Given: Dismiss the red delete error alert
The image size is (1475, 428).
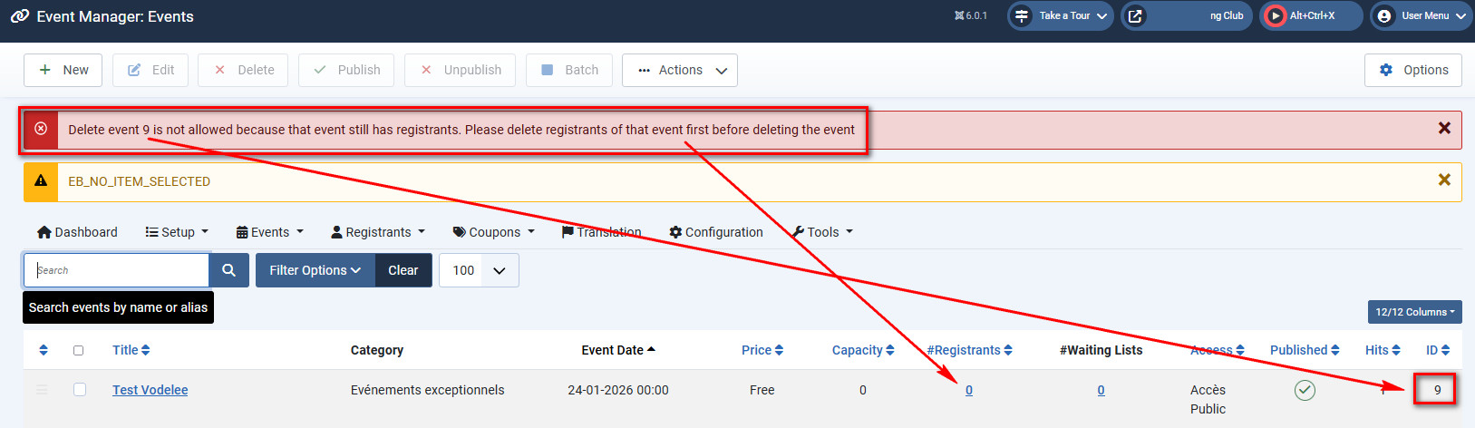Looking at the screenshot, I should pos(1444,129).
